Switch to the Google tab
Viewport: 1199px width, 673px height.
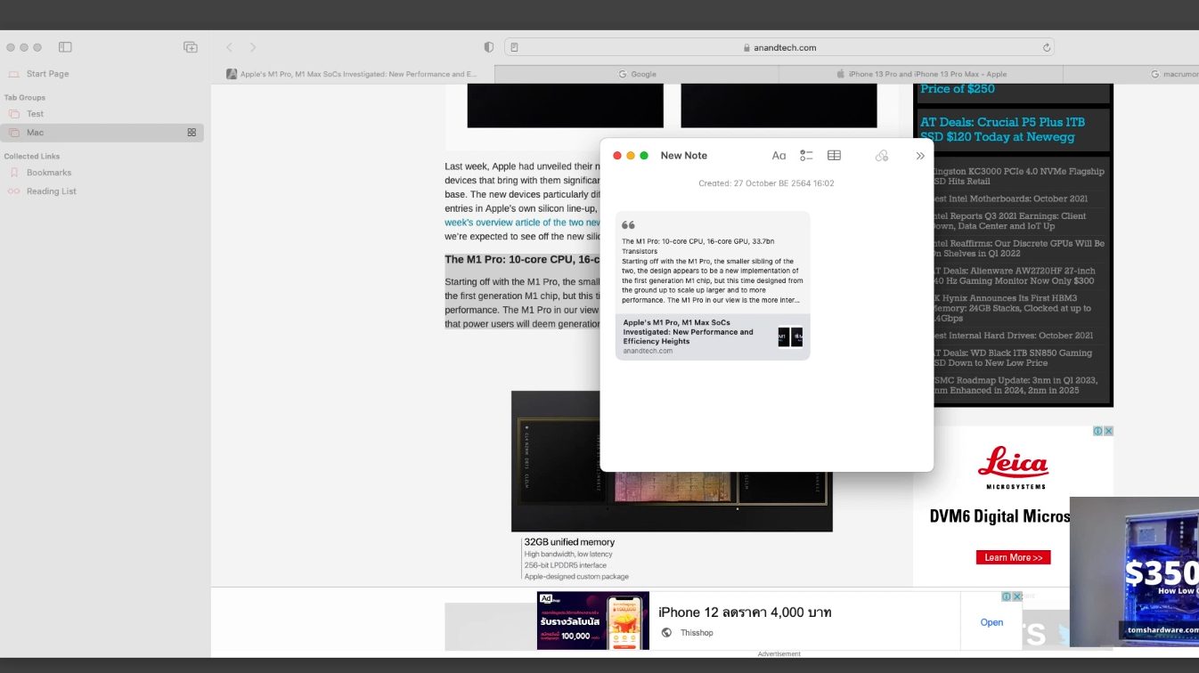(637, 74)
